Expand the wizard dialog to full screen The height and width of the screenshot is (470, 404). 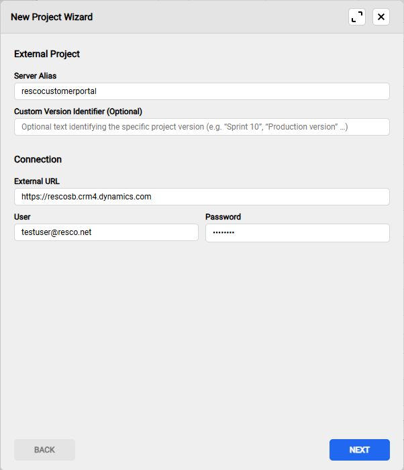[357, 17]
